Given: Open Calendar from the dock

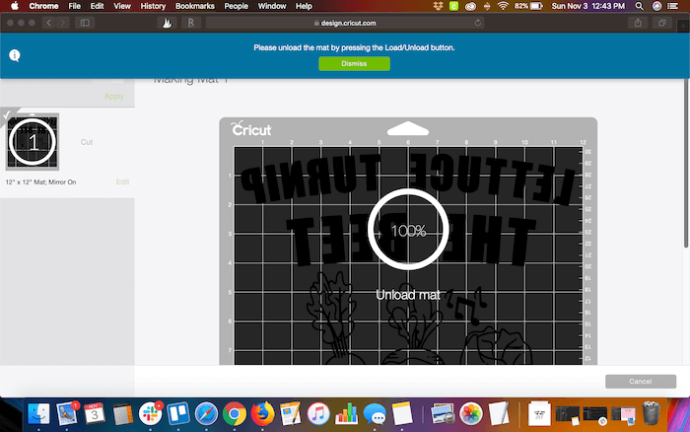Looking at the screenshot, I should (95, 414).
